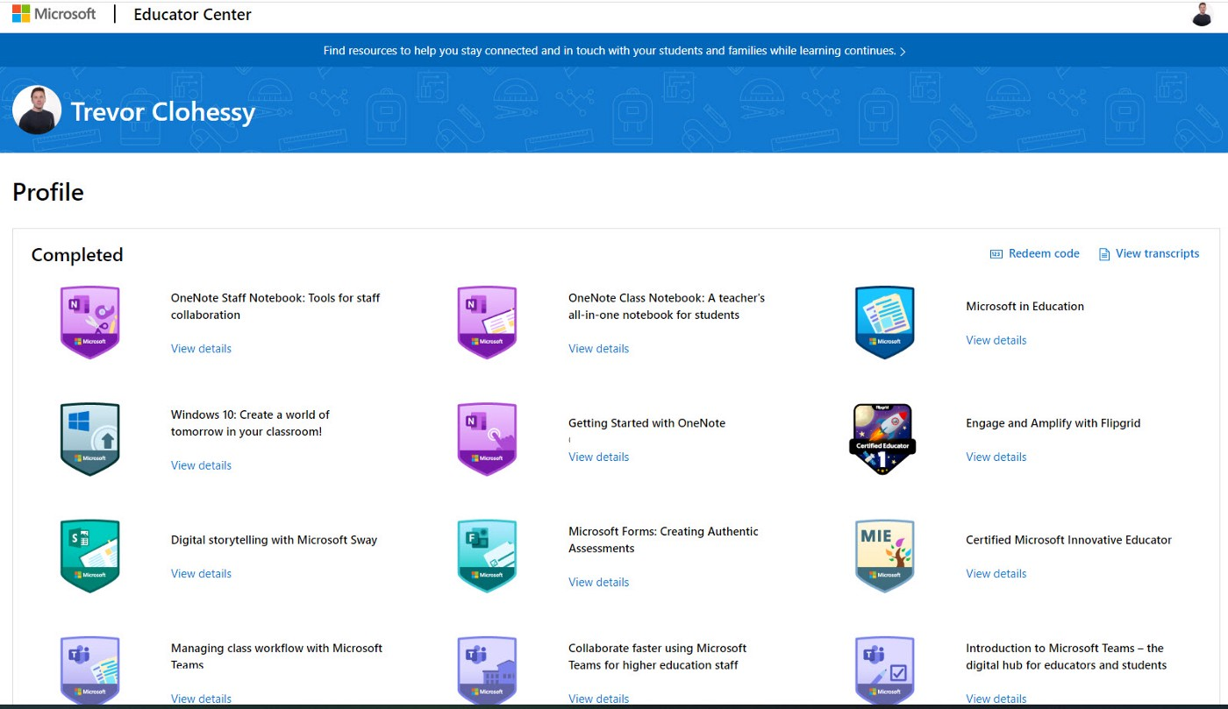Open View details for Microsoft in Education
The image size is (1228, 709).
(x=996, y=340)
